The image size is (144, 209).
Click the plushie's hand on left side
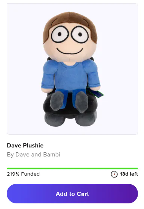(46, 90)
